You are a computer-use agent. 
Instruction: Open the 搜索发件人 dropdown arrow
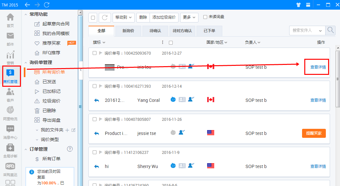(x=320, y=31)
